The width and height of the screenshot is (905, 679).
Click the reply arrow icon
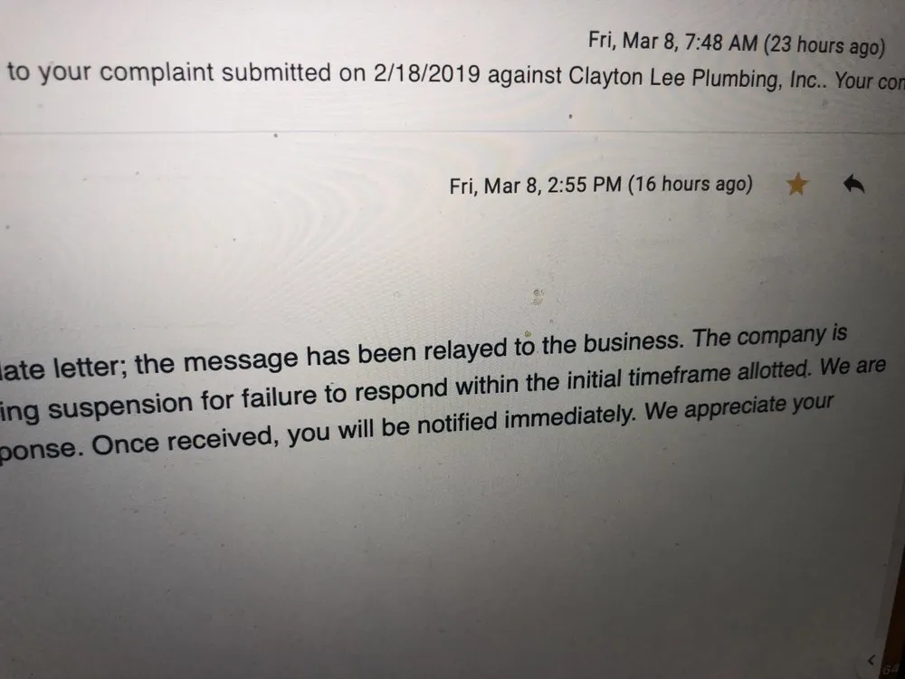tap(853, 185)
